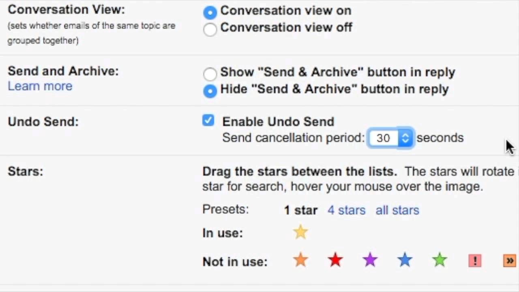Click the yellow star in use

[x=300, y=232]
